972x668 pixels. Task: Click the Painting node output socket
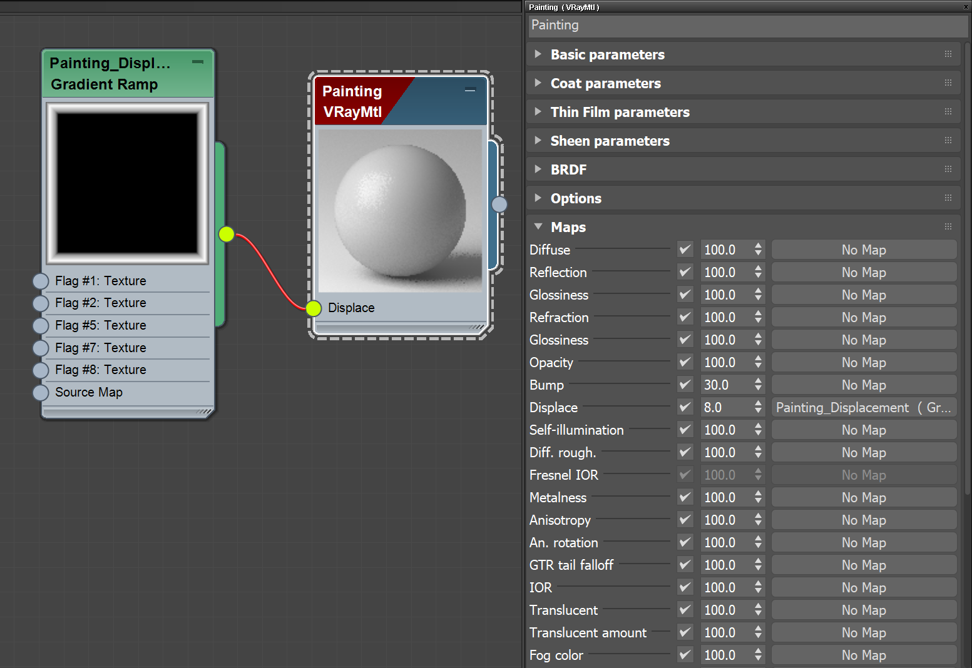tap(499, 205)
